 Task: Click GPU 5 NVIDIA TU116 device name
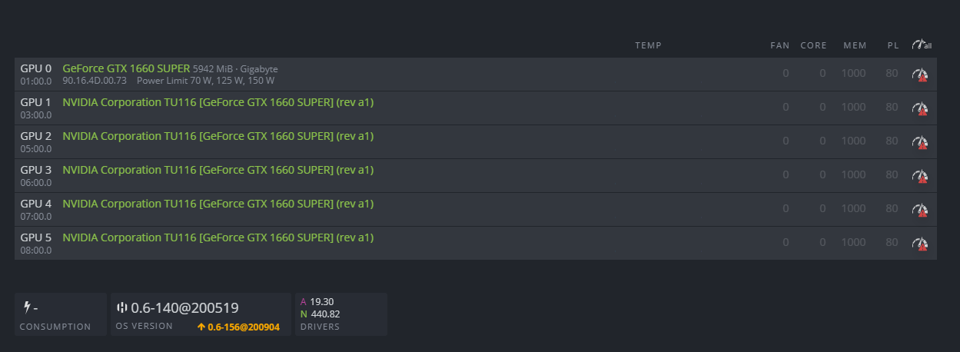[x=218, y=237]
